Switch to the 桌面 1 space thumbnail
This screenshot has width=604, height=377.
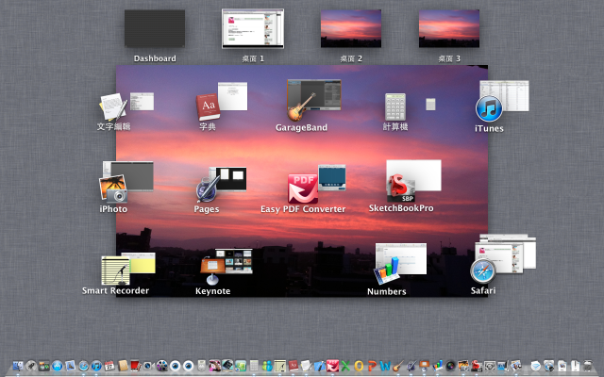point(253,29)
